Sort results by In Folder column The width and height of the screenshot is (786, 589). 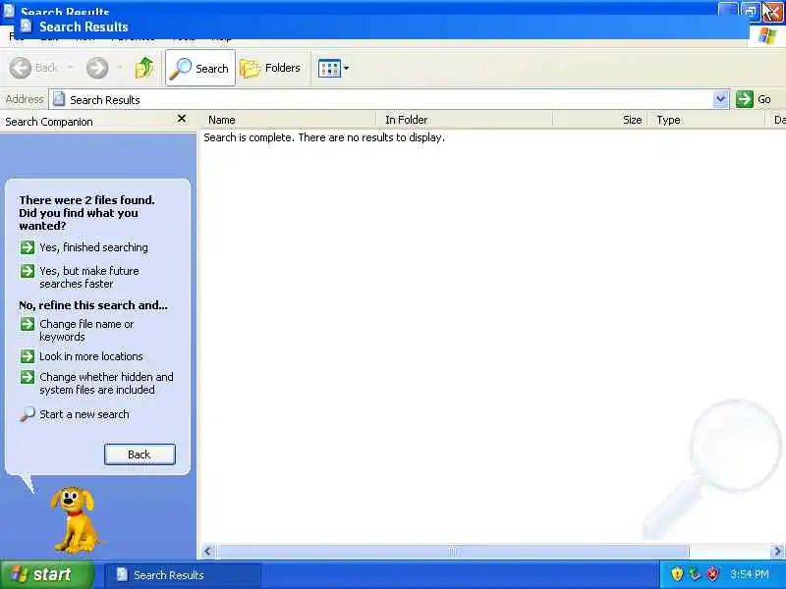click(464, 120)
